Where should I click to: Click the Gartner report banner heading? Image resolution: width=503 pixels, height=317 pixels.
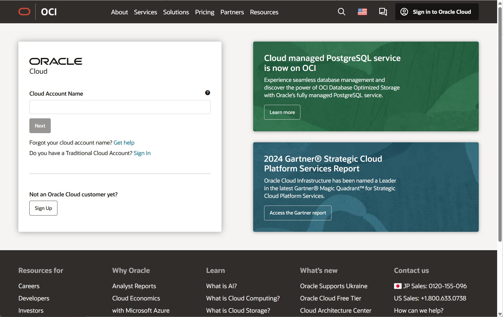[323, 163]
